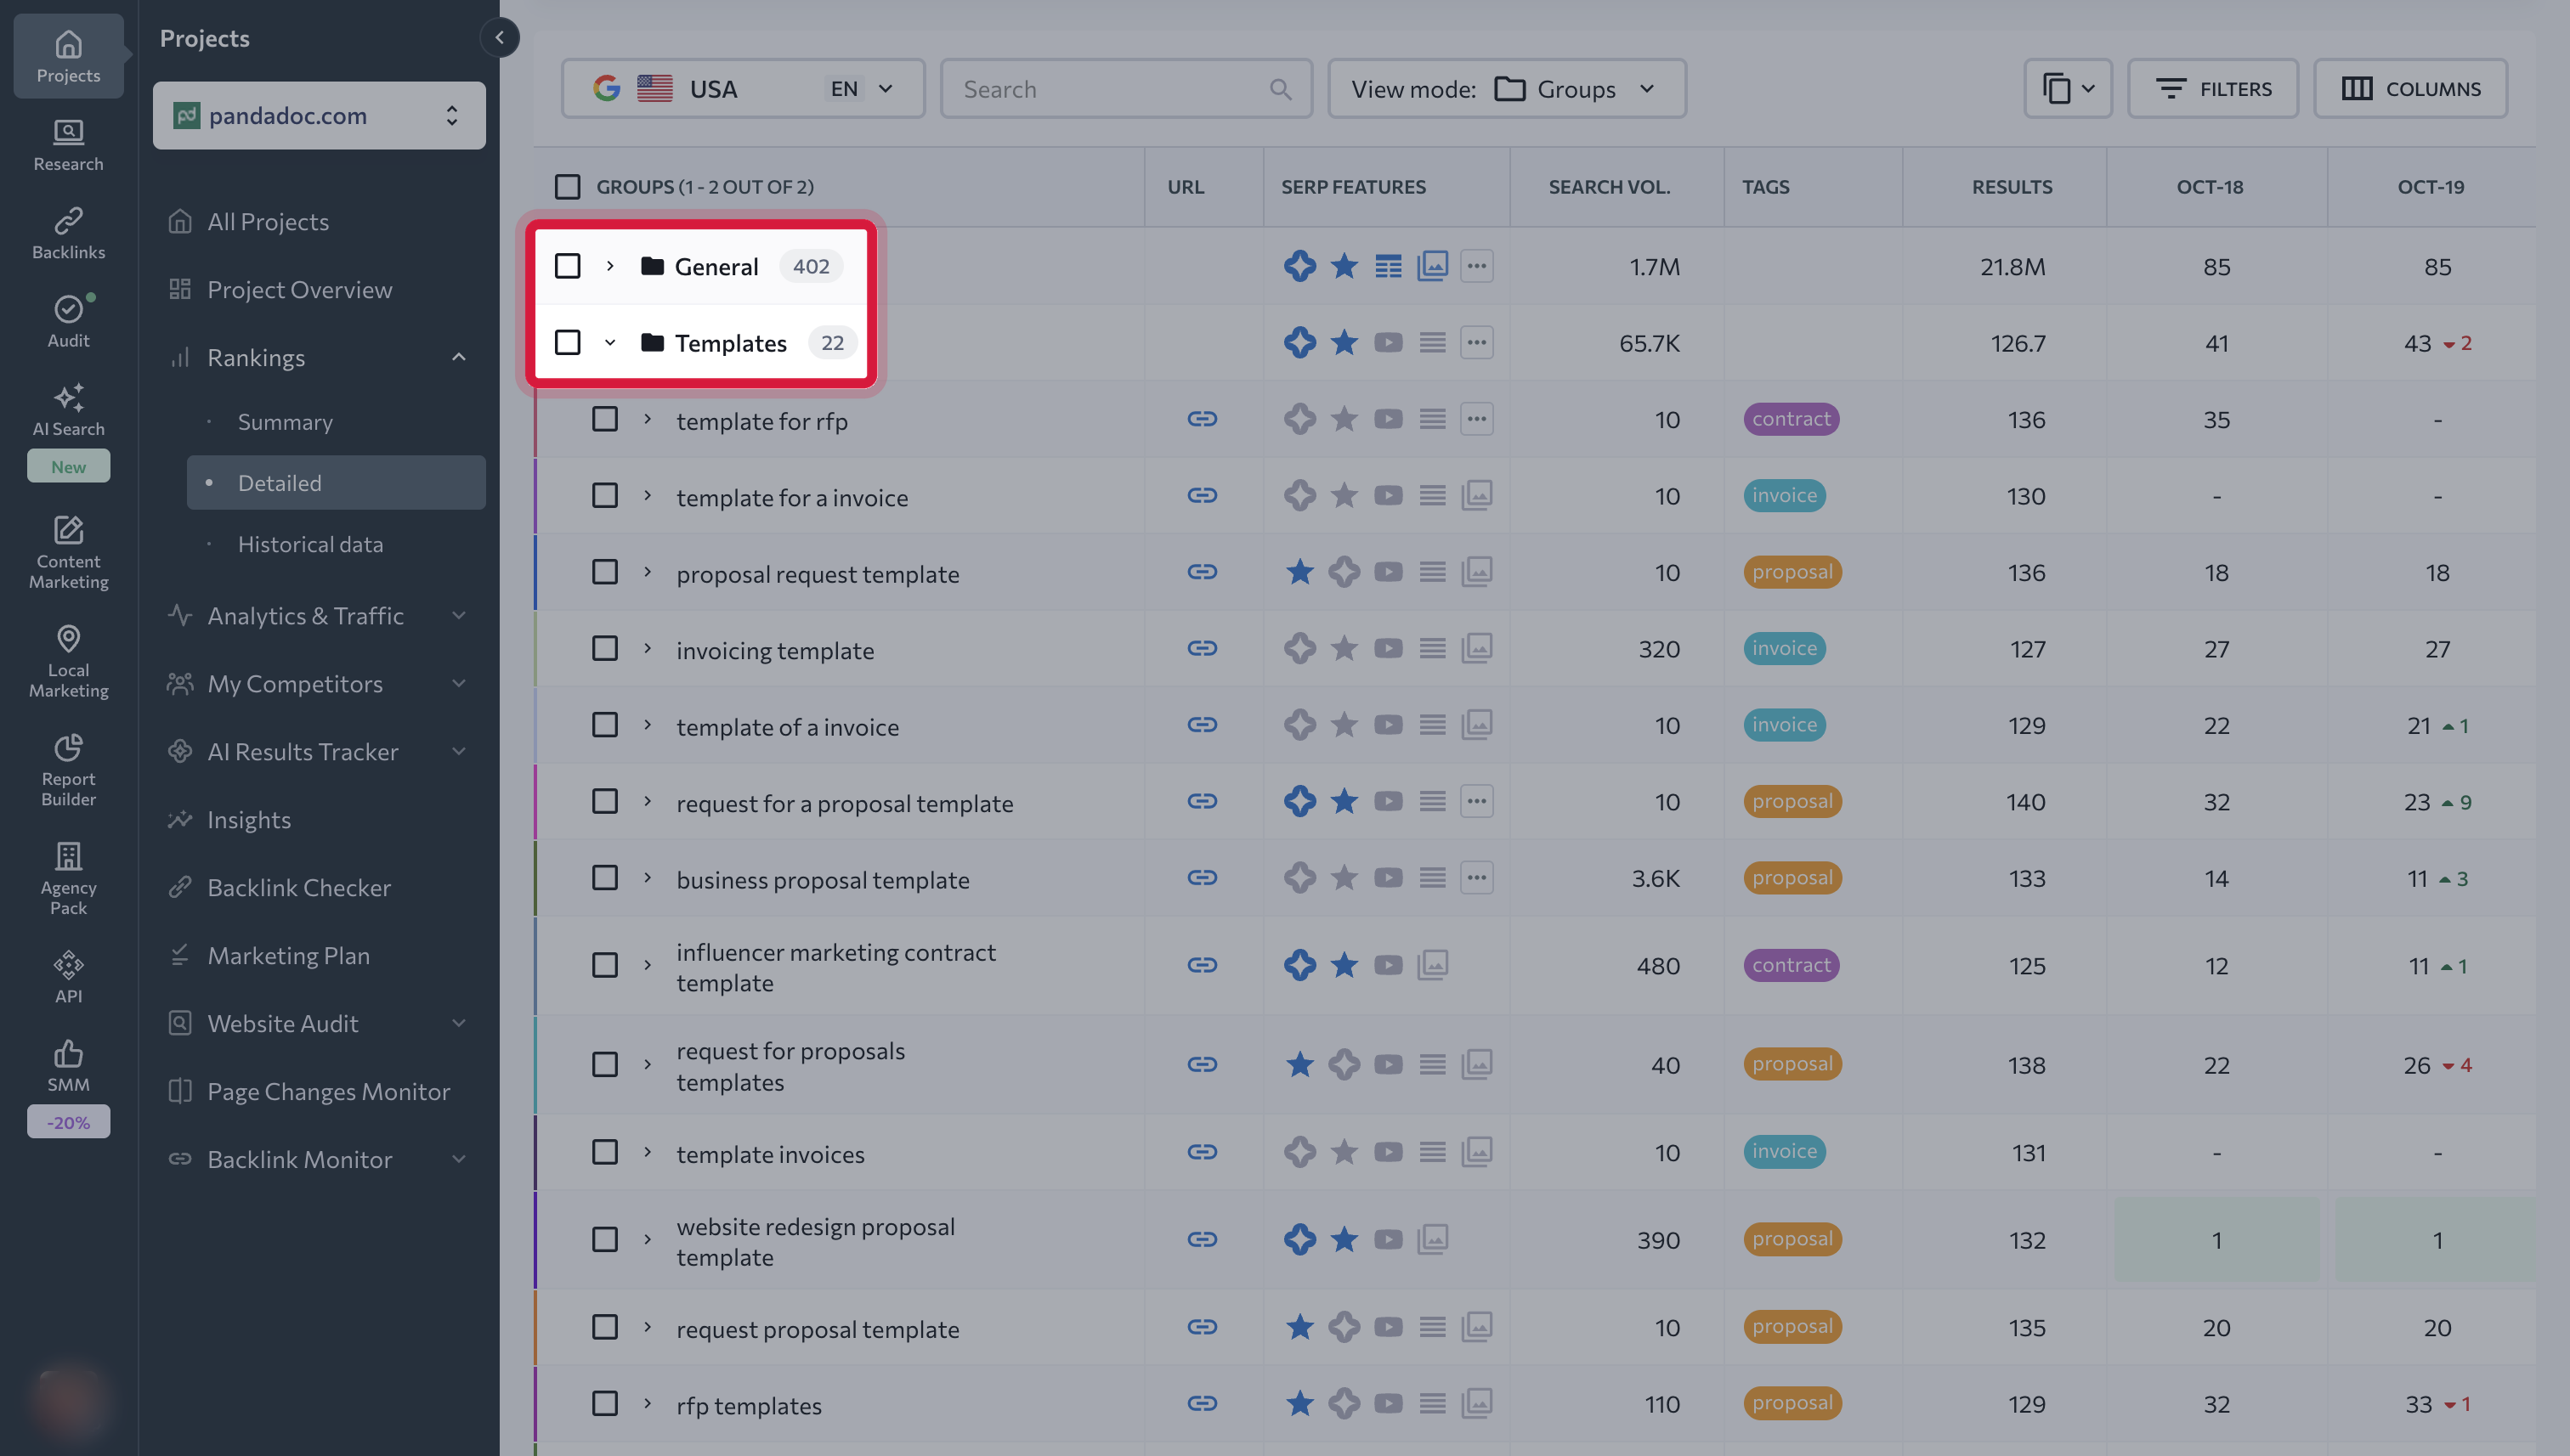The width and height of the screenshot is (2570, 1456).
Task: Open Local Marketing in the sidebar
Action: 68,660
